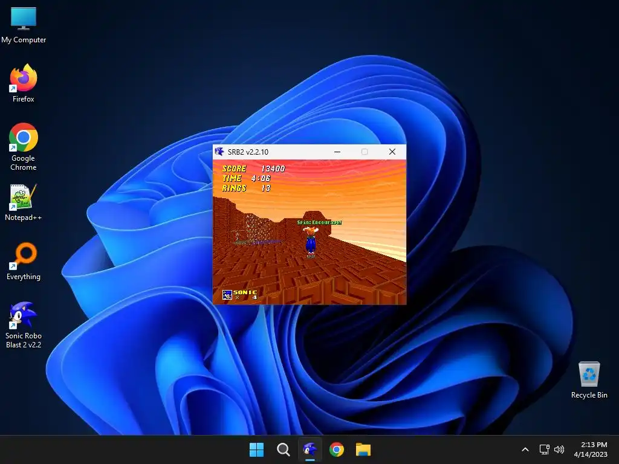The height and width of the screenshot is (464, 619).
Task: Click the SRB2 window title icon
Action: tap(219, 152)
